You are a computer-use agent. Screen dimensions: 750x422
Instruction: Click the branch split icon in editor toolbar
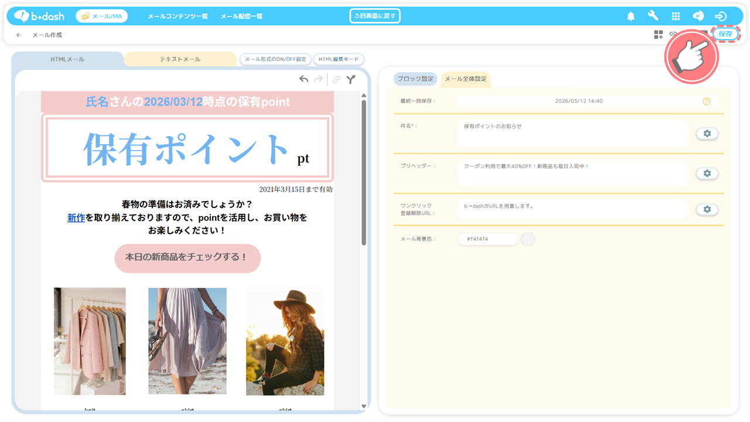click(350, 79)
